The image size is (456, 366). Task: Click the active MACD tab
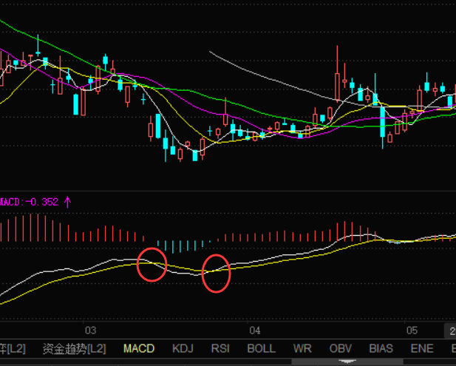(139, 348)
